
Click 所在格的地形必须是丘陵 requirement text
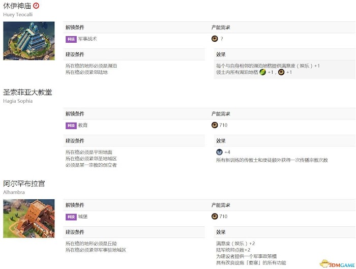(x=91, y=244)
